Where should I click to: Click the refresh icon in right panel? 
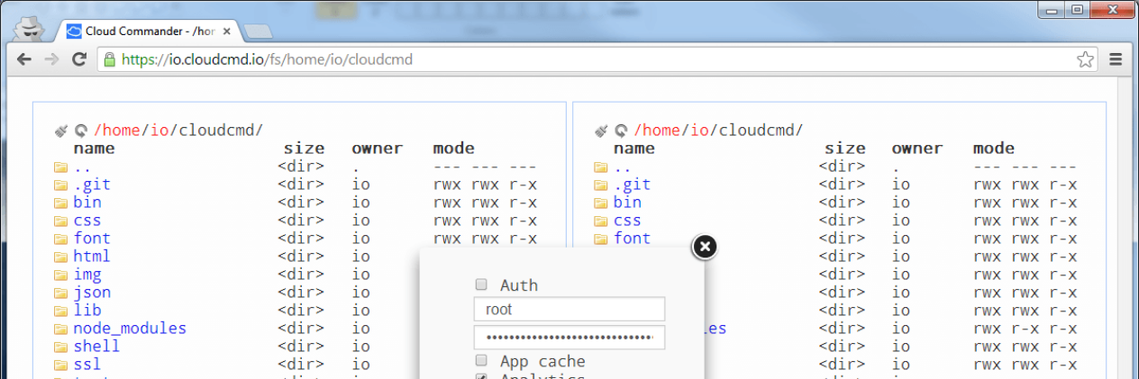pyautogui.click(x=620, y=131)
